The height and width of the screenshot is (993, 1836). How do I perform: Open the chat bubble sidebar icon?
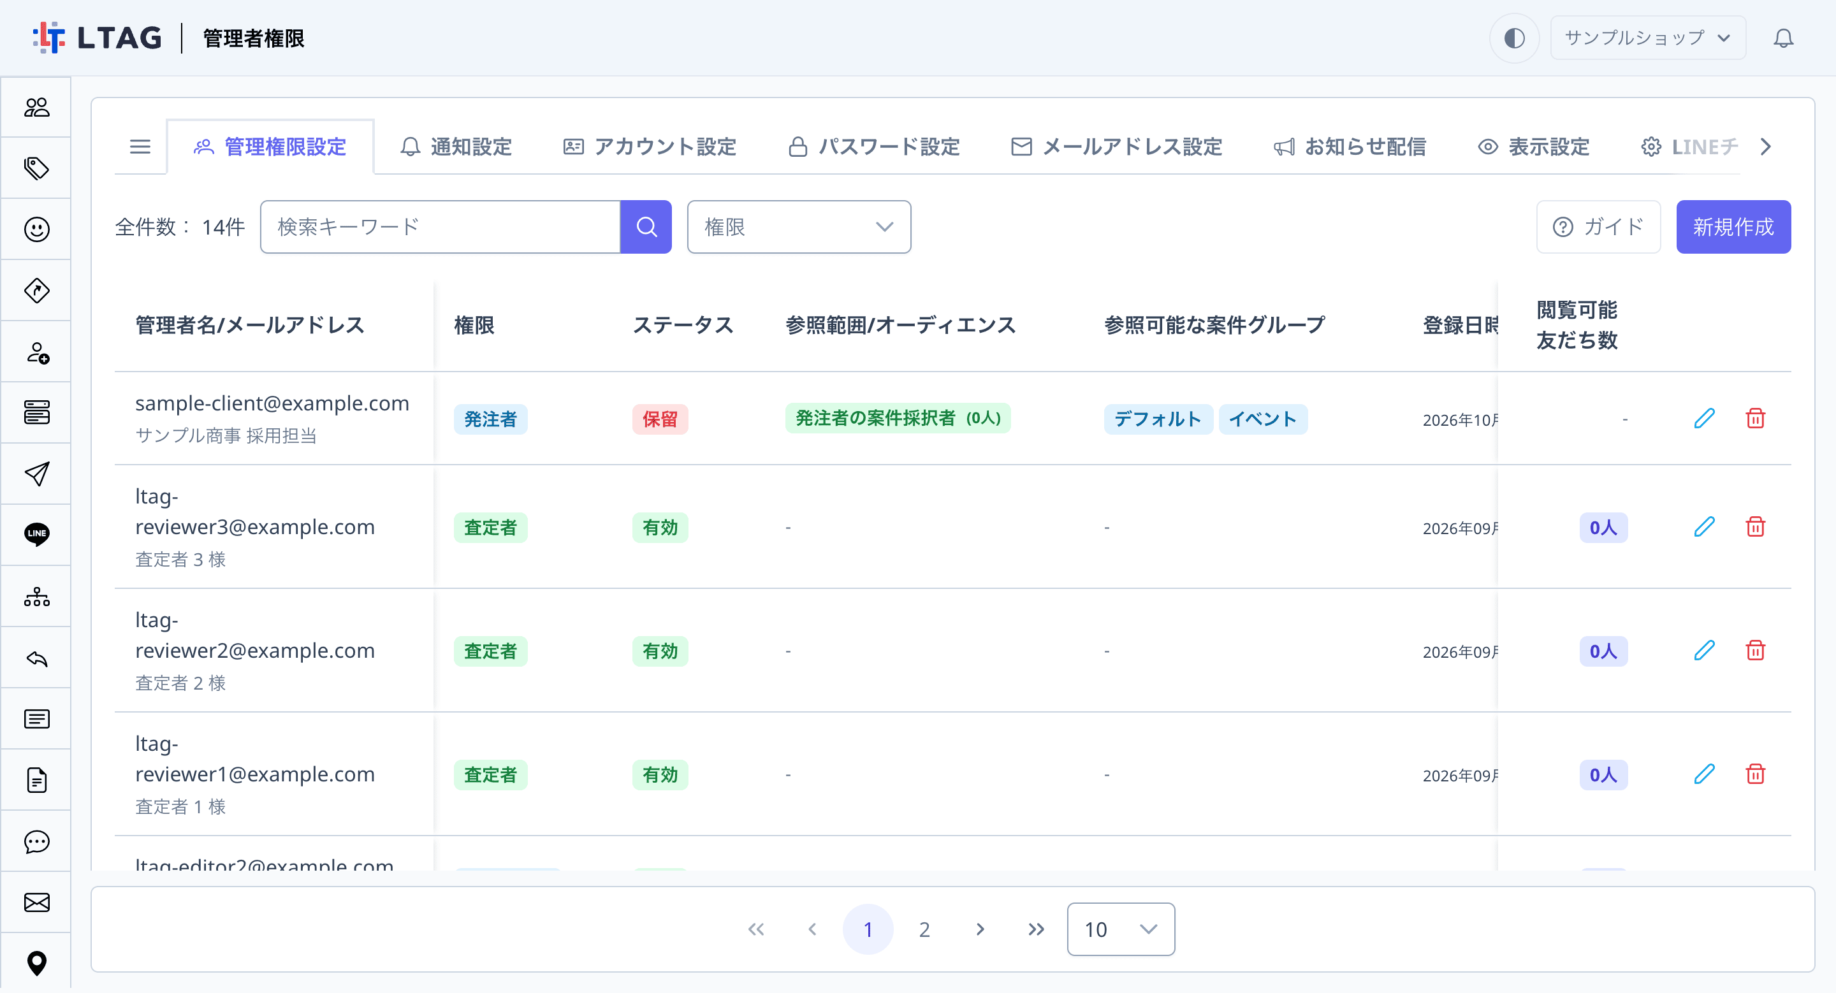pos(36,841)
